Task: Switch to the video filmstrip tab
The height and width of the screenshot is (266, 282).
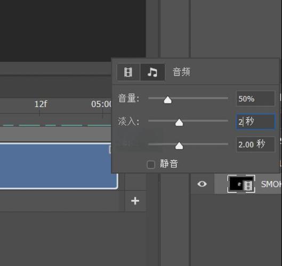Action: [128, 72]
